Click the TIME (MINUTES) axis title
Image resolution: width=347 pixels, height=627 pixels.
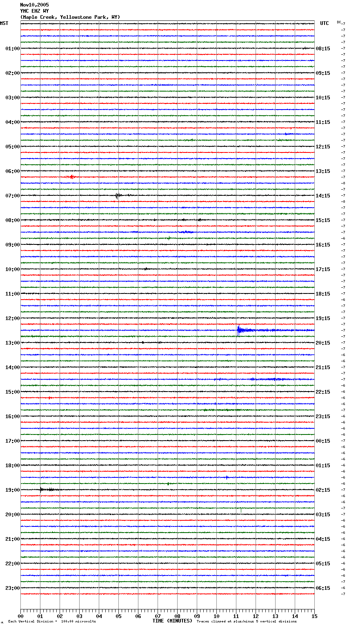[x=172, y=621]
